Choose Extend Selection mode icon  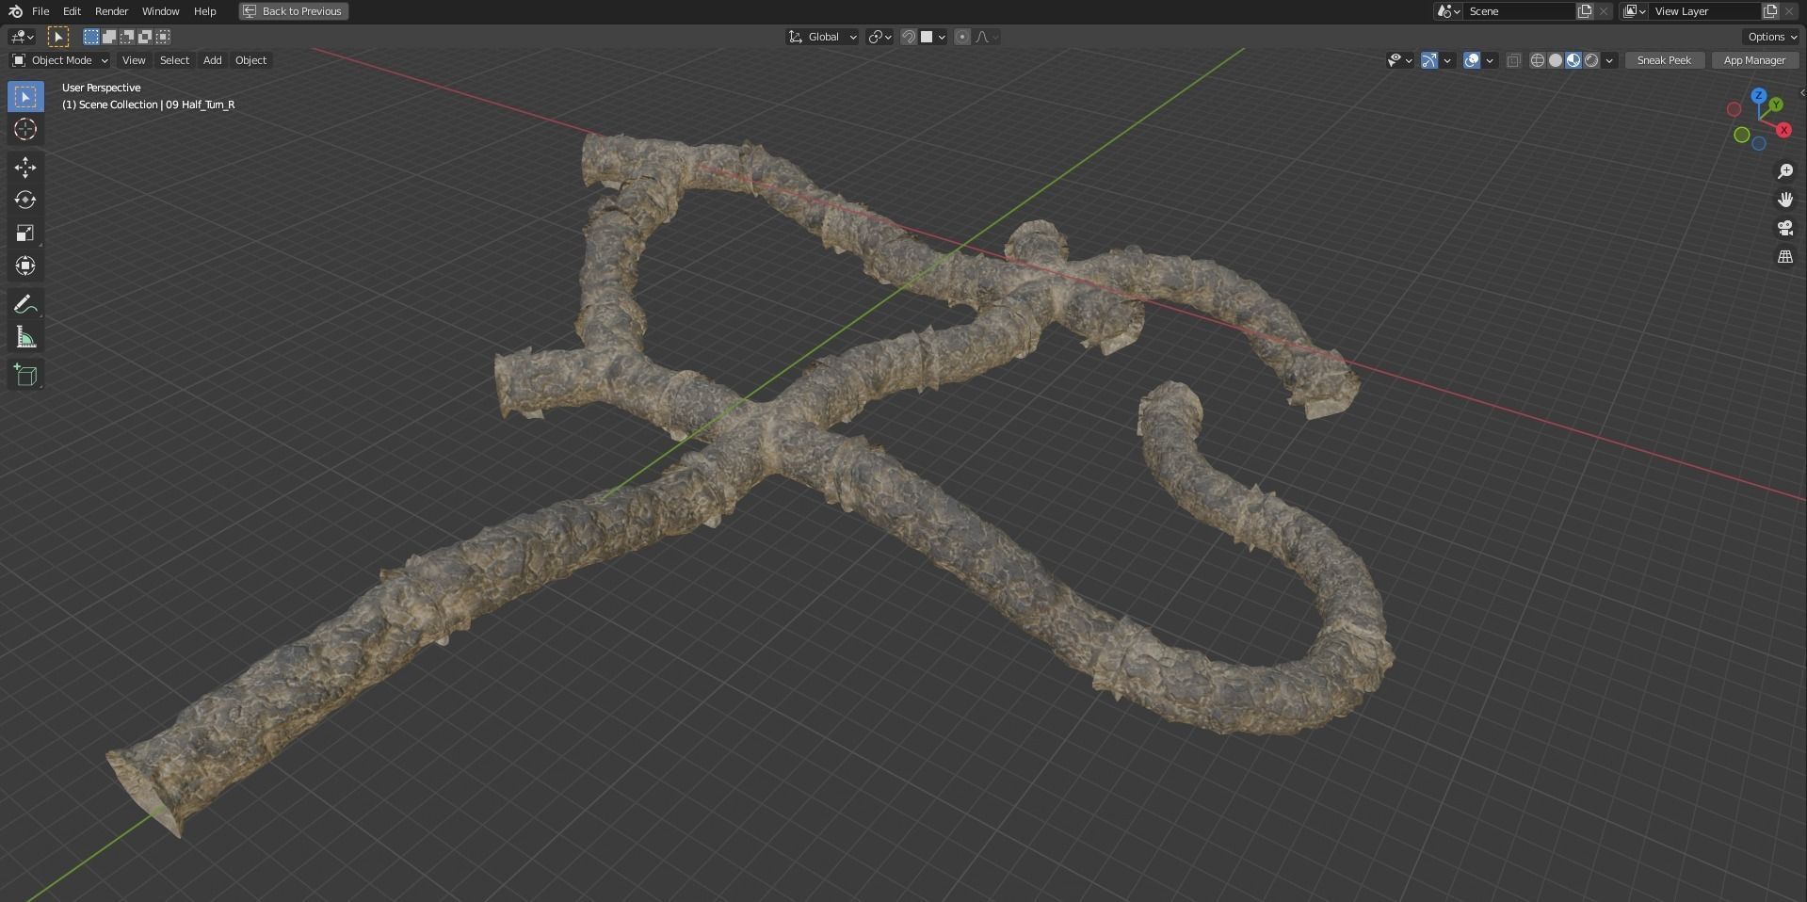coord(109,37)
